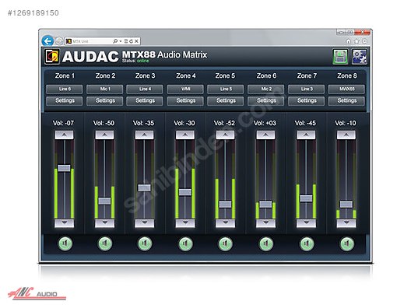Screen dimensions: 411x308
Task: Open Settings for Zone 6
Action: 266,101
